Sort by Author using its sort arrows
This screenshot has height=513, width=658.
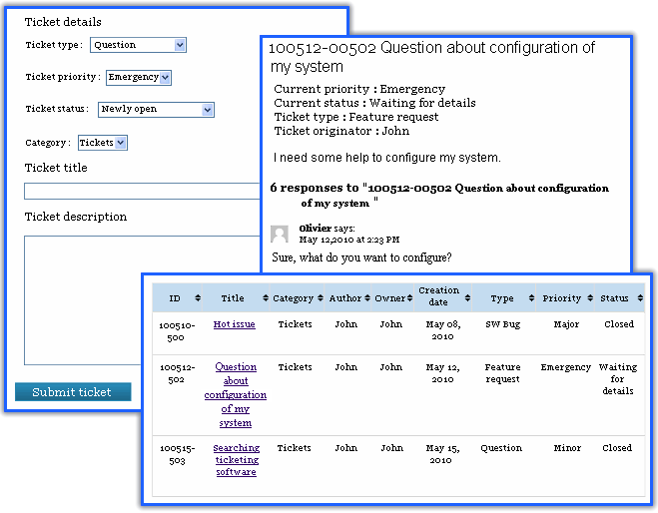coord(367,298)
